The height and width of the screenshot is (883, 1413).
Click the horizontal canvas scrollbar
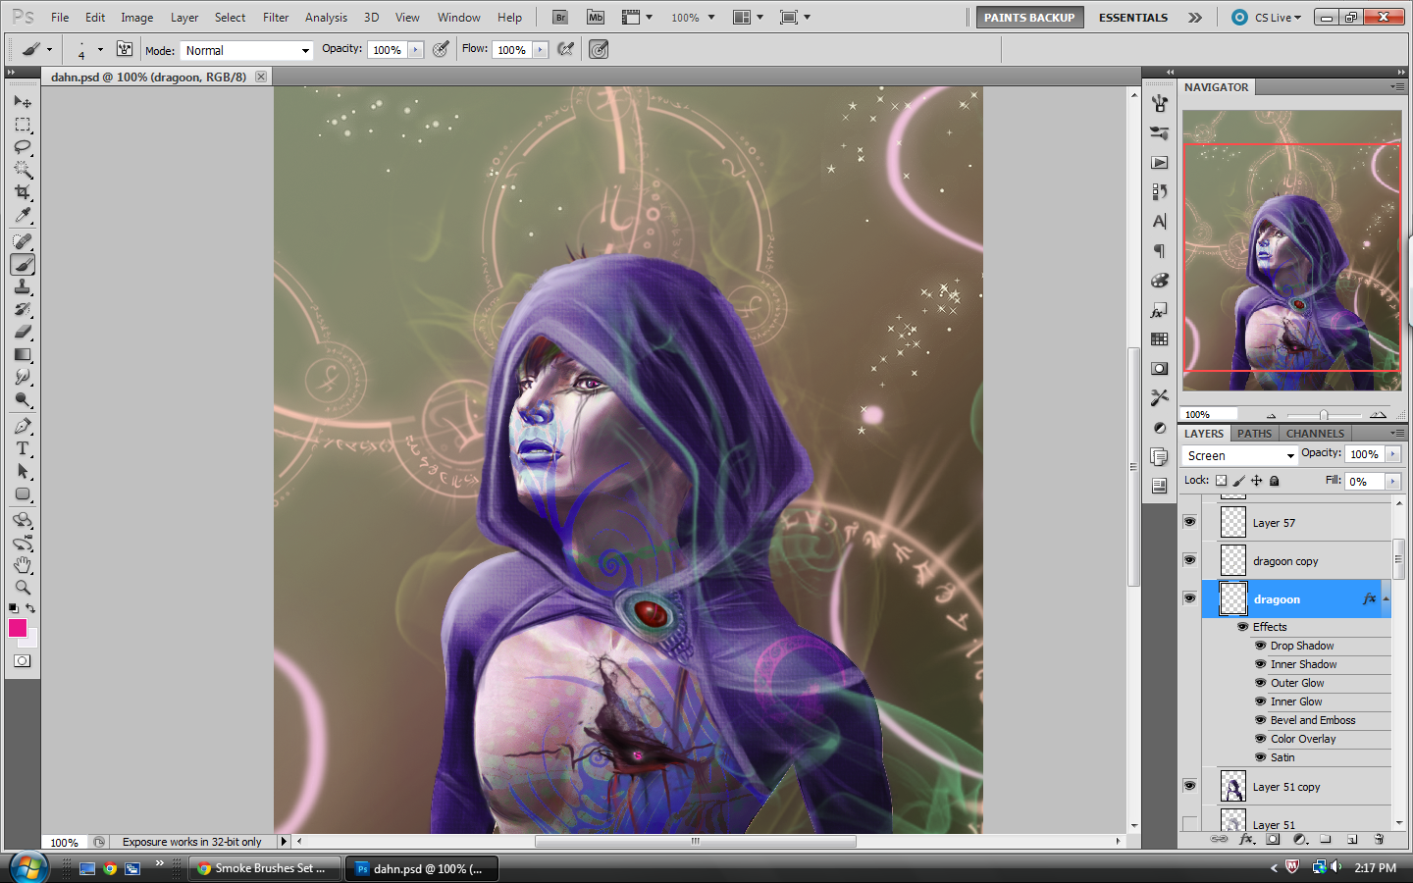pyautogui.click(x=695, y=841)
